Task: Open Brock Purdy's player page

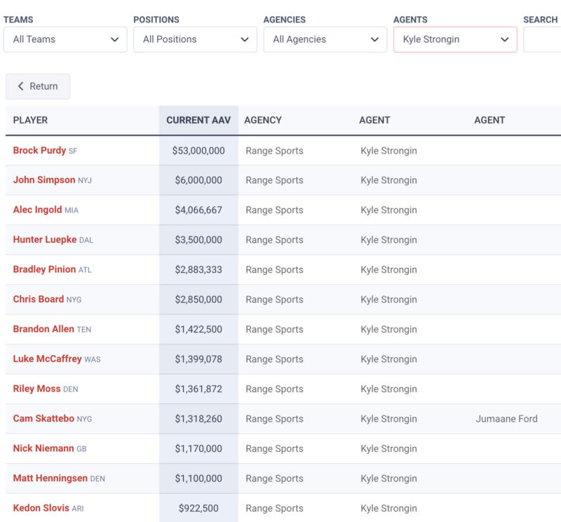Action: 39,150
